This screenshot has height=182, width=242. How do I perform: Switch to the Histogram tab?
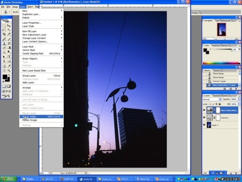coord(226,20)
